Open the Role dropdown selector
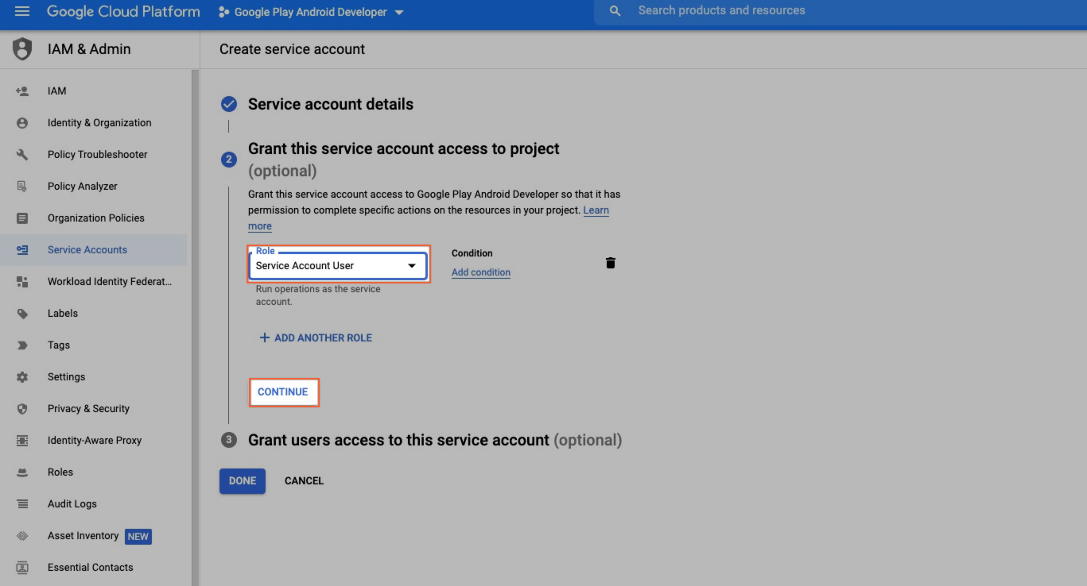Screen dimensions: 1087x586 point(337,266)
